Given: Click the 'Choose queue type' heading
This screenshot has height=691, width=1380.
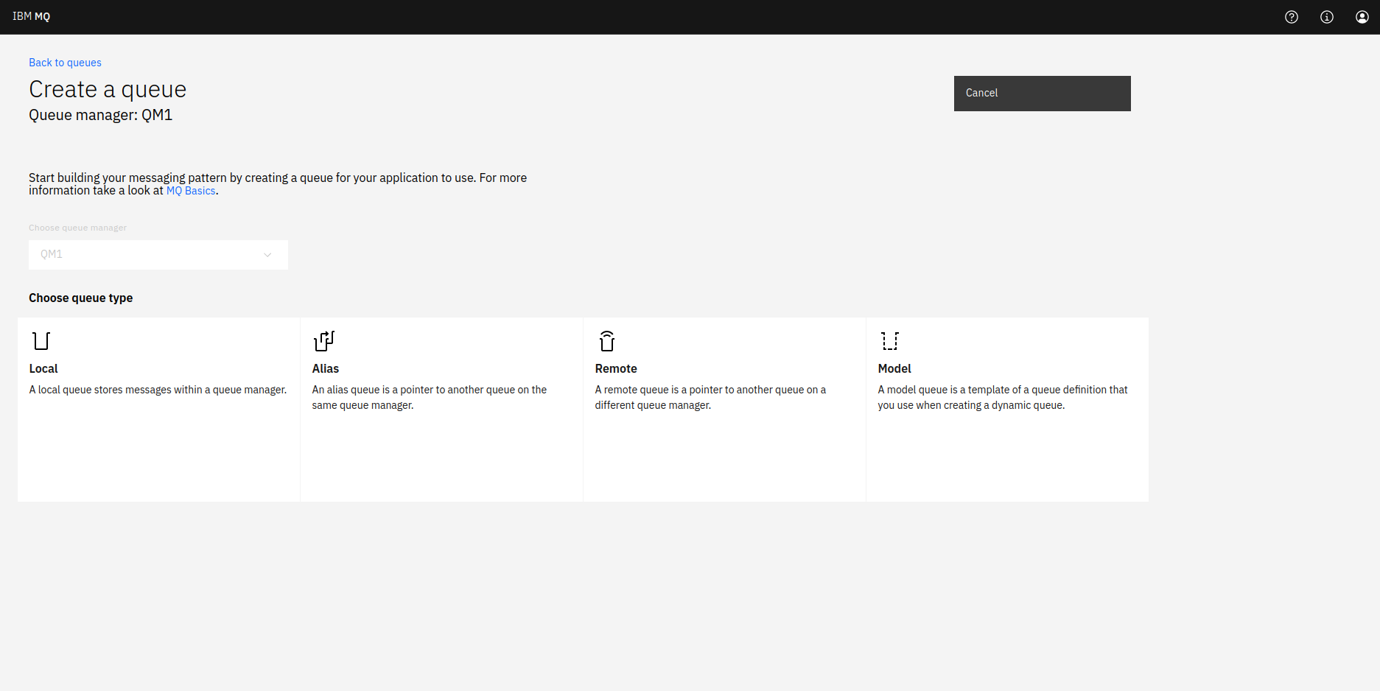Looking at the screenshot, I should (81, 298).
